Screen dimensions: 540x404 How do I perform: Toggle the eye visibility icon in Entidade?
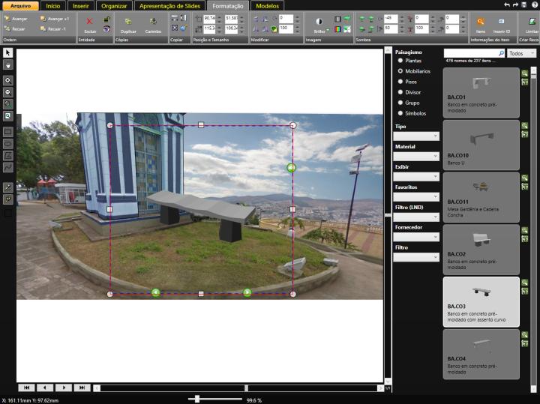pos(106,29)
